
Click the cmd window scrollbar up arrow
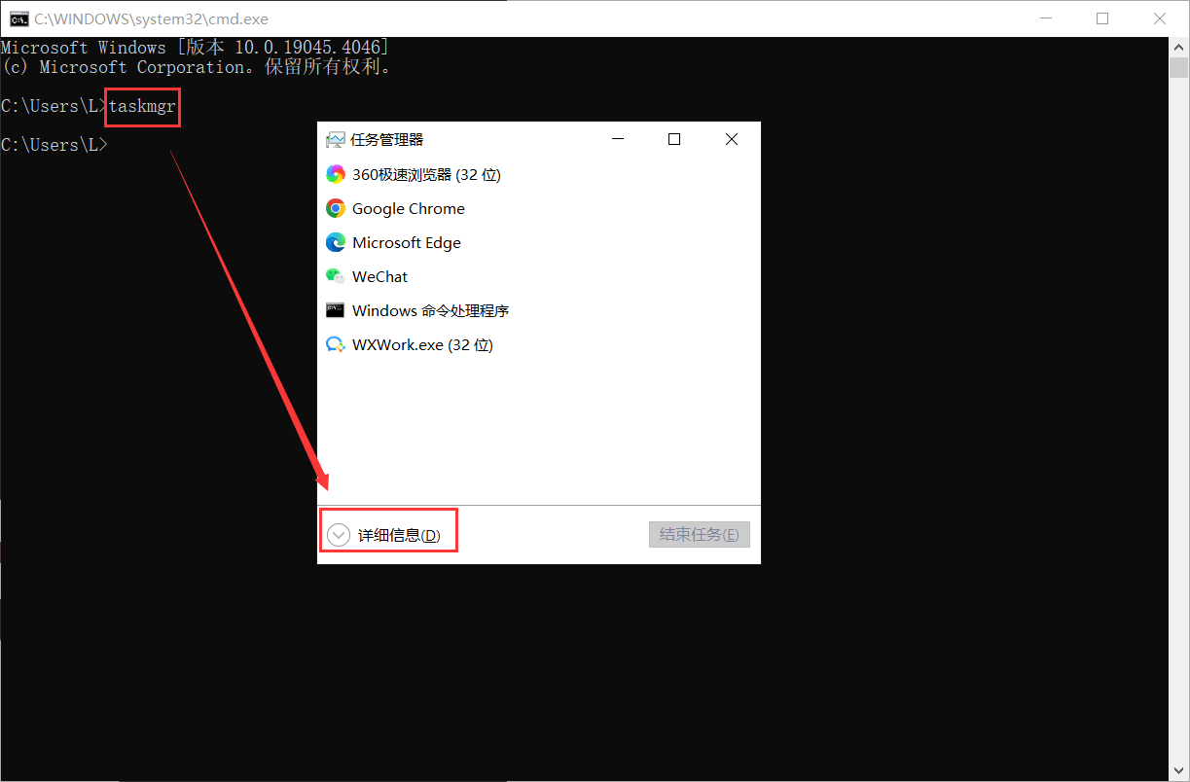pyautogui.click(x=1179, y=47)
